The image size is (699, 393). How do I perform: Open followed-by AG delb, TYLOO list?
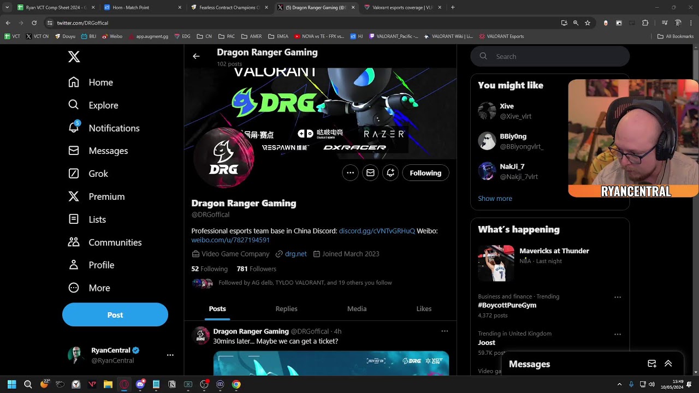[x=305, y=283]
